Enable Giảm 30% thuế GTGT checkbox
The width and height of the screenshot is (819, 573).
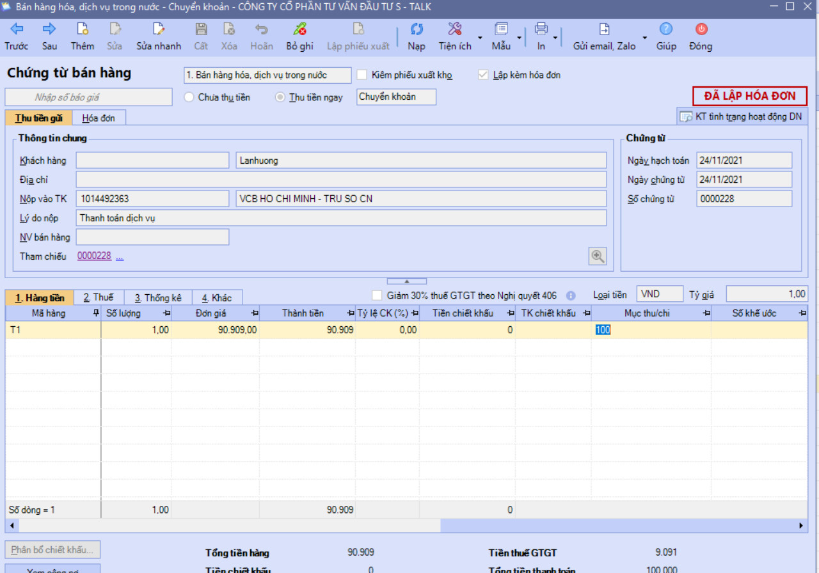point(378,296)
